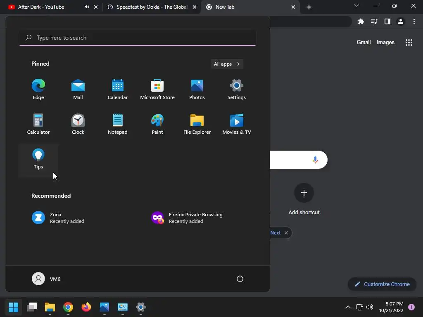The image size is (423, 317).
Task: Click the Start menu power button
Action: [x=240, y=279]
